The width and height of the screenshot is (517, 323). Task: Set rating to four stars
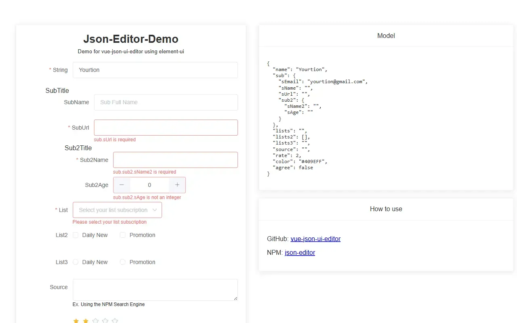(105, 321)
